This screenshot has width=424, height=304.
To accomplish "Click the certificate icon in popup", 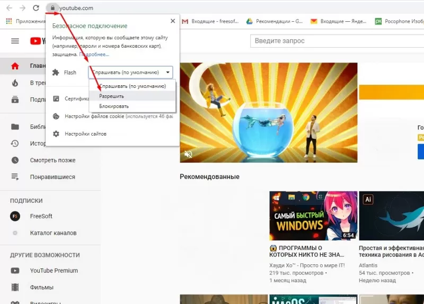I will point(56,99).
